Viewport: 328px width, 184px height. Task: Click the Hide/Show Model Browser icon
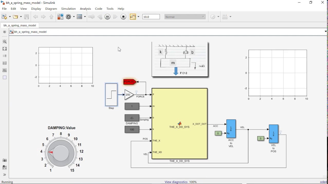pyautogui.click(x=4, y=32)
